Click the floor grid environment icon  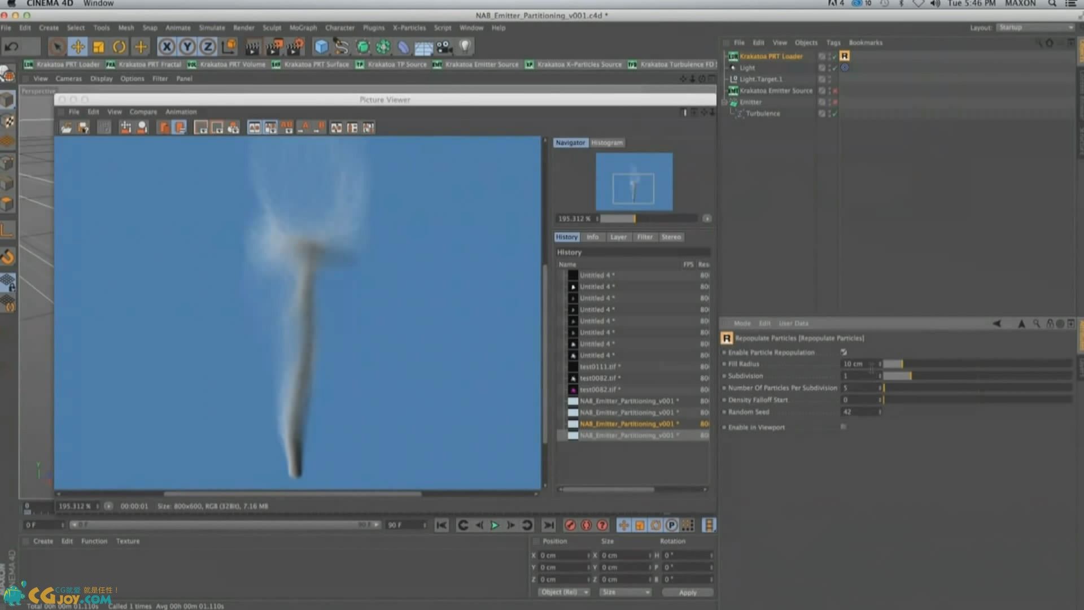(x=423, y=47)
